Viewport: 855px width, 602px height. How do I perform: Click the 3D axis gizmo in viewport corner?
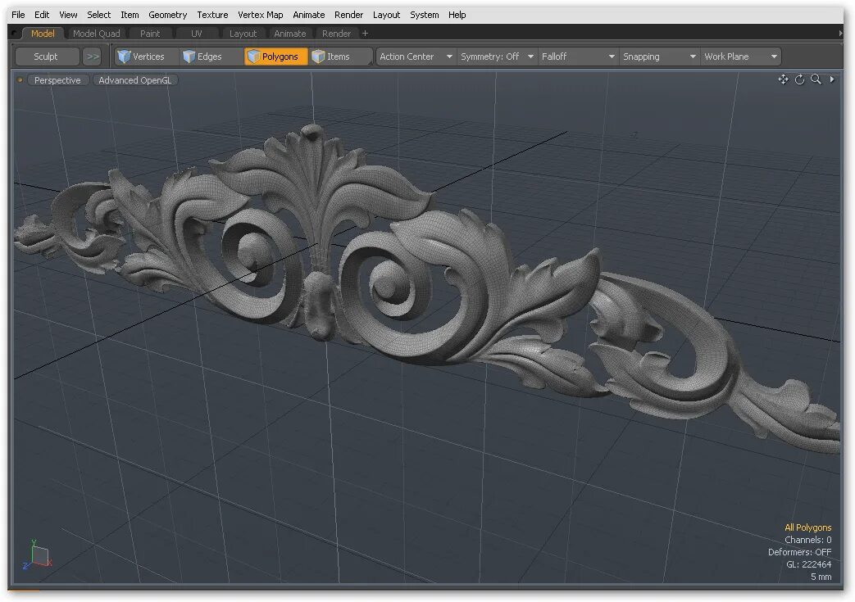click(x=37, y=555)
